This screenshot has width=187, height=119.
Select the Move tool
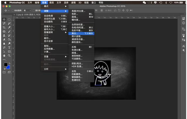(4, 19)
